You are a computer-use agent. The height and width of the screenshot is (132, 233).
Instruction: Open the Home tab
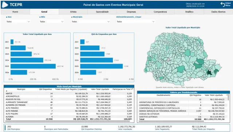pos(15,12)
